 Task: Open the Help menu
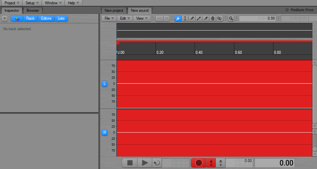(x=74, y=3)
